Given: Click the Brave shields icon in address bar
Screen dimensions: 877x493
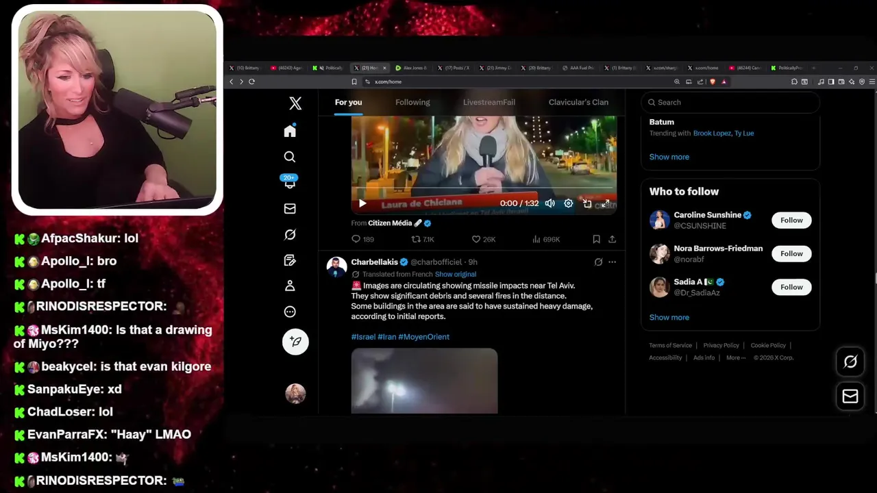Looking at the screenshot, I should [713, 81].
